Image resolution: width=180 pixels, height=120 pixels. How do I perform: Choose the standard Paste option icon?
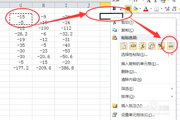[124, 46]
